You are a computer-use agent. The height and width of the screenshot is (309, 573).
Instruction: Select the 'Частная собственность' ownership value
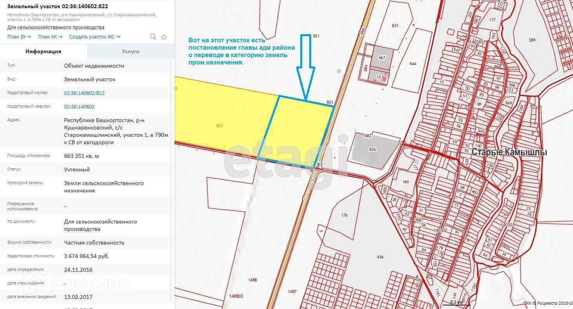pyautogui.click(x=94, y=243)
